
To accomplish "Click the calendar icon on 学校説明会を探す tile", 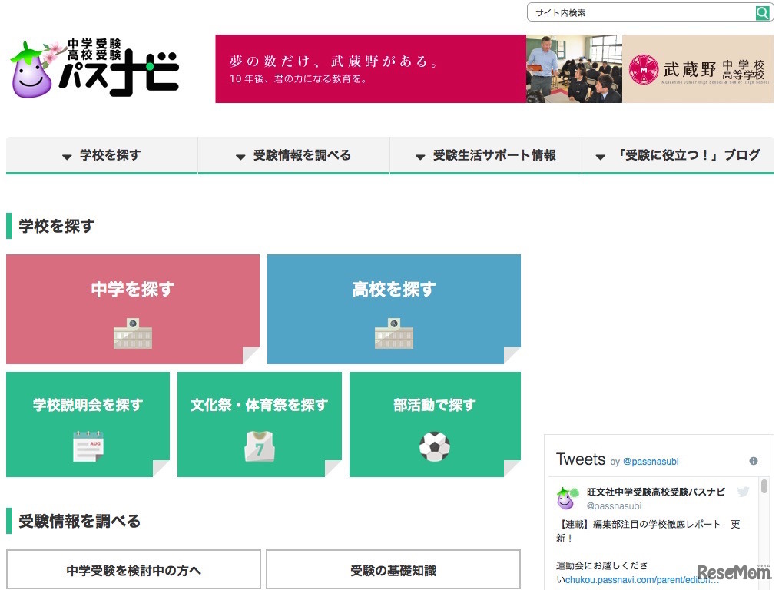I will (x=88, y=446).
